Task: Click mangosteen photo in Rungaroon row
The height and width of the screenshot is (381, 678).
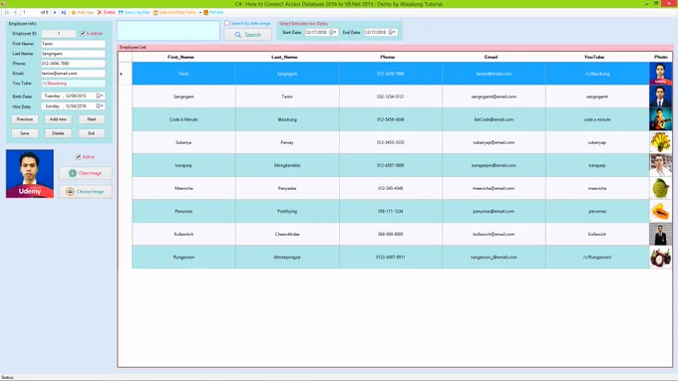Action: tap(661, 258)
